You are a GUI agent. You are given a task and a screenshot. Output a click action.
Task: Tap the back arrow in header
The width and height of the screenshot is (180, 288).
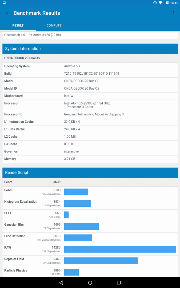click(x=7, y=13)
